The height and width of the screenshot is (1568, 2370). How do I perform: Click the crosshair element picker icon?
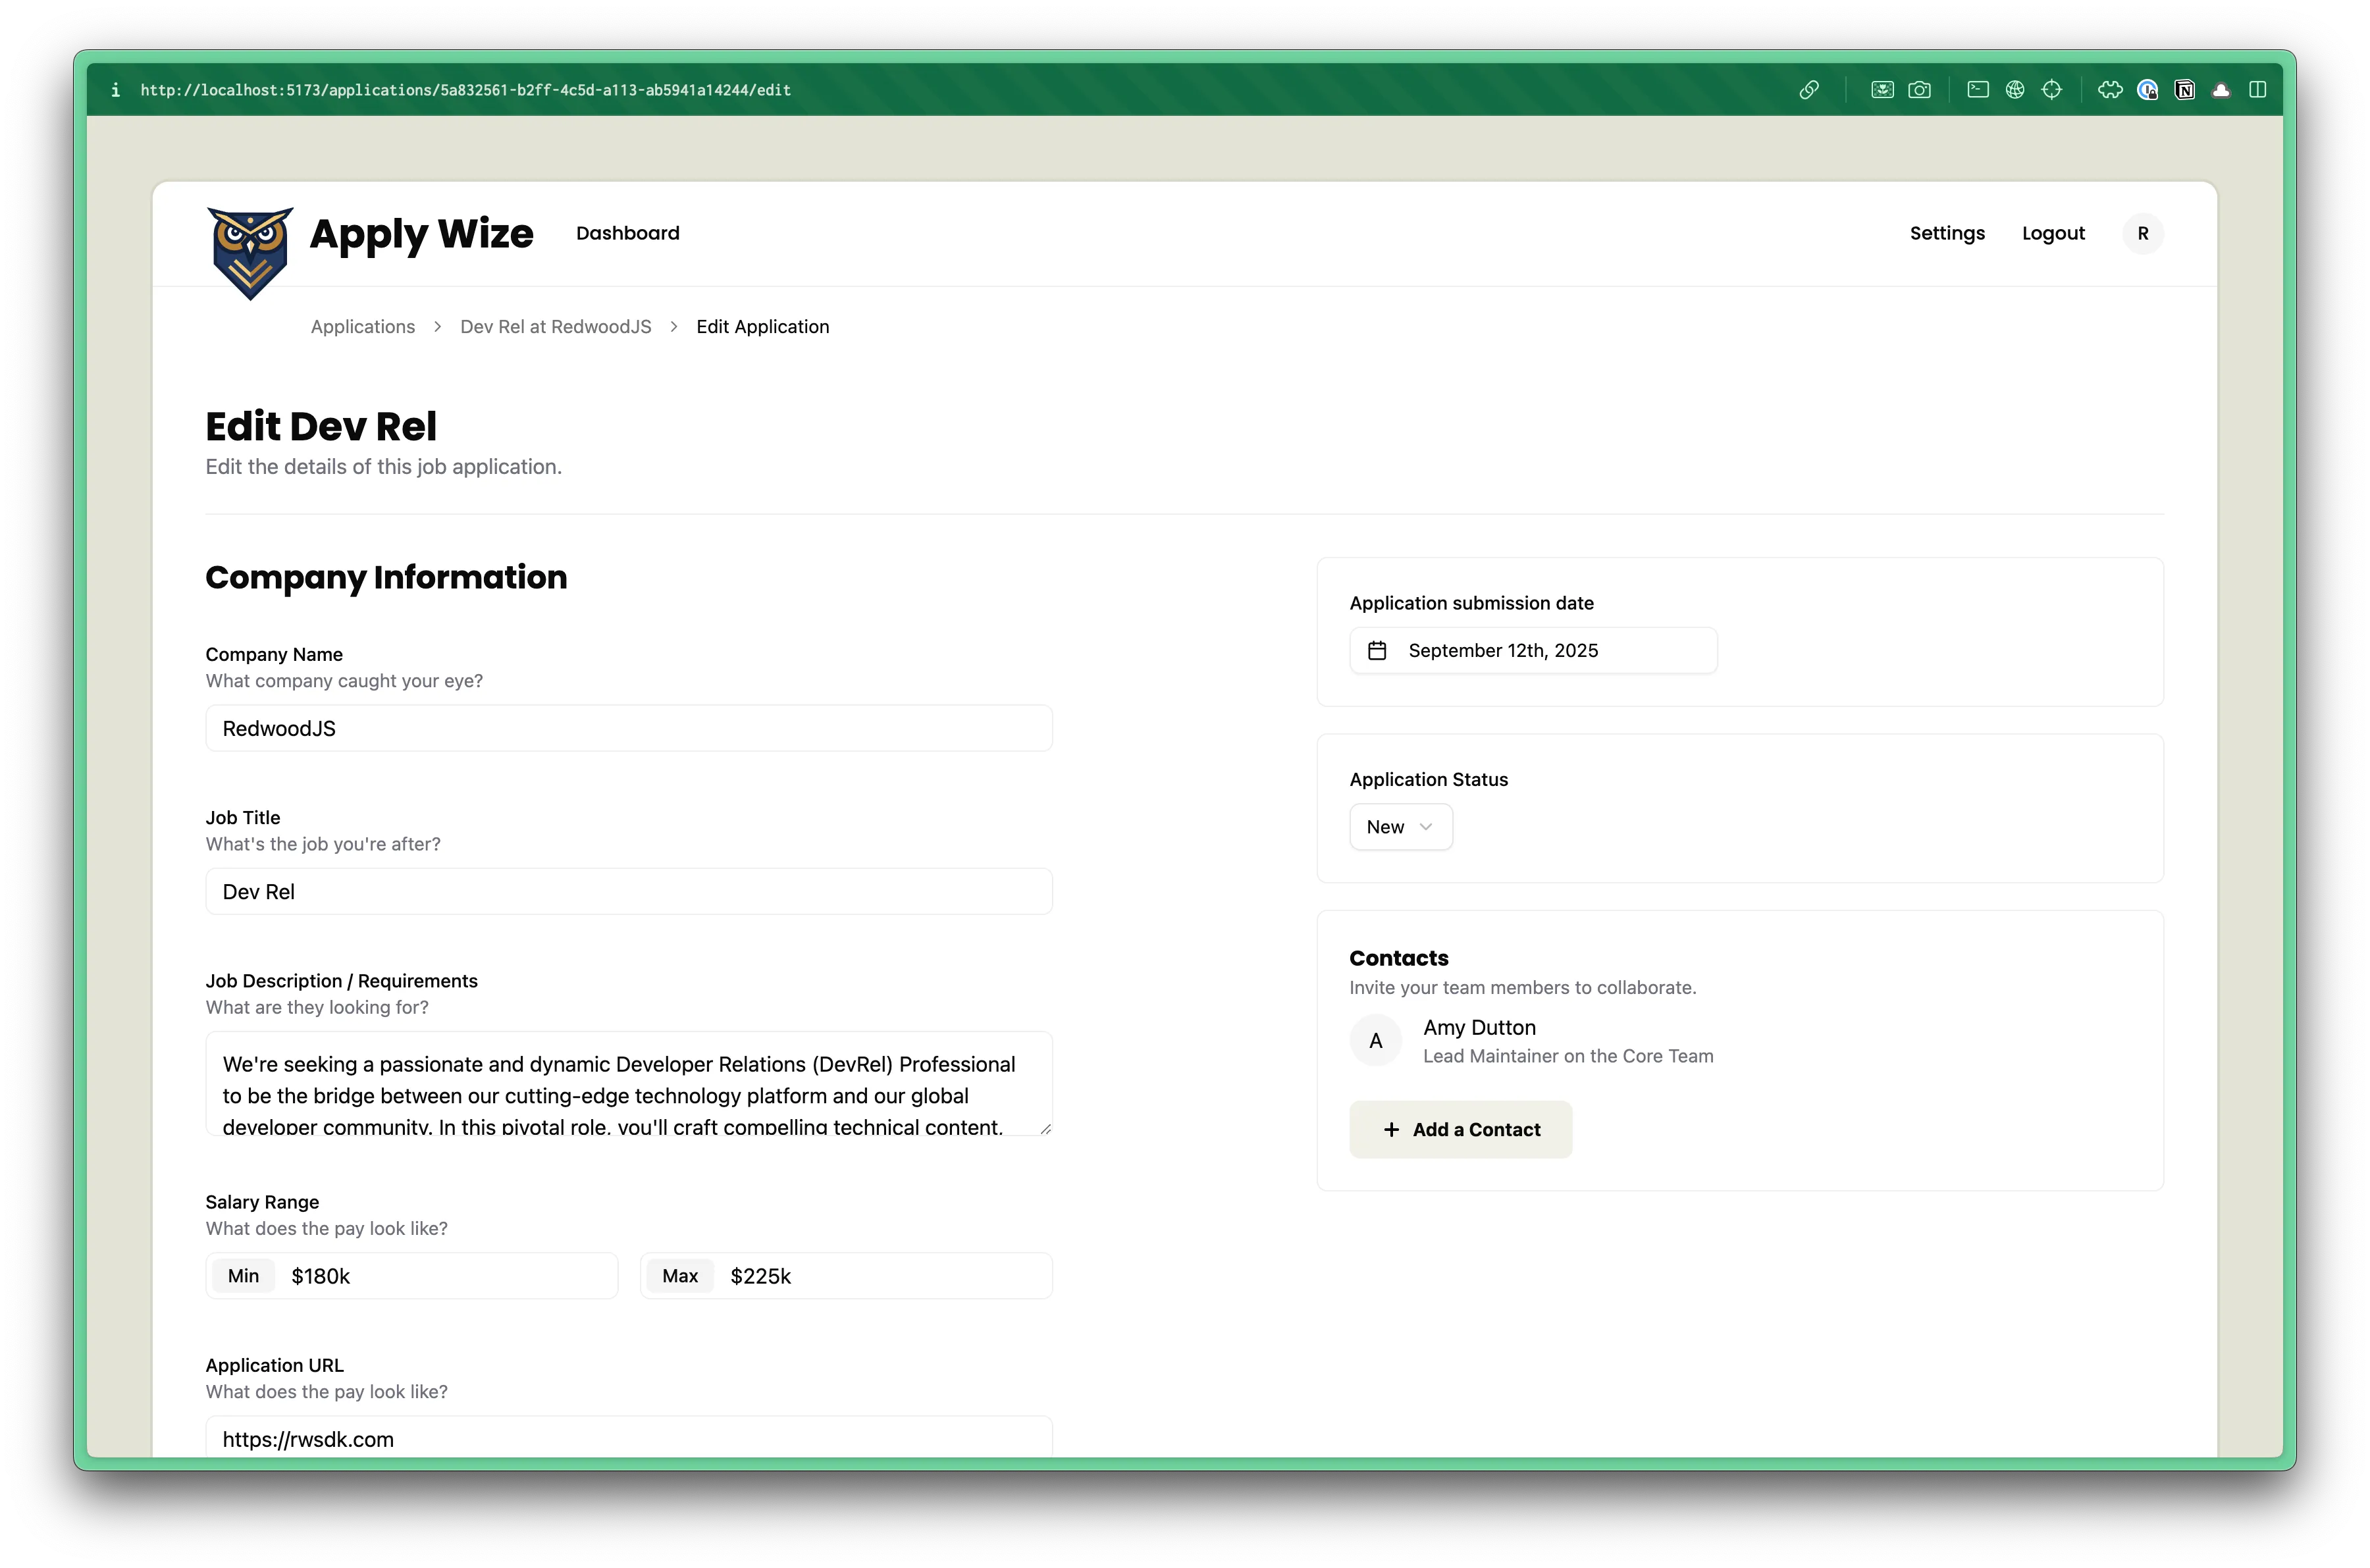[2051, 90]
